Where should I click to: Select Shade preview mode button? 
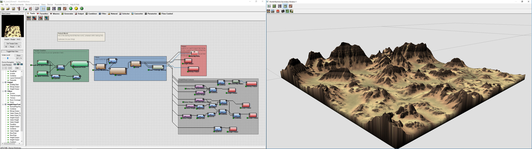(x=13, y=39)
